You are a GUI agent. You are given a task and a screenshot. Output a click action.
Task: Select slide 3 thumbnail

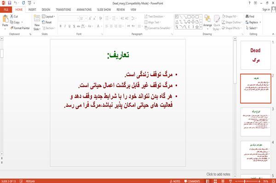(256, 122)
